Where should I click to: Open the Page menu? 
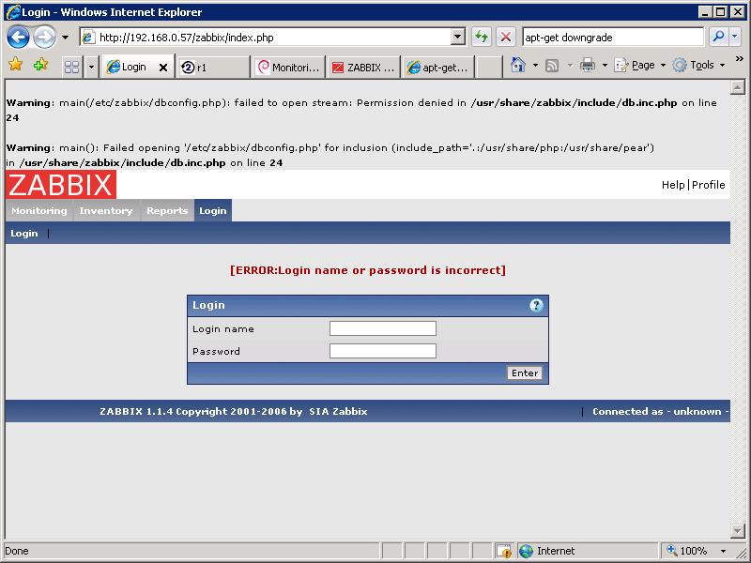[x=639, y=65]
